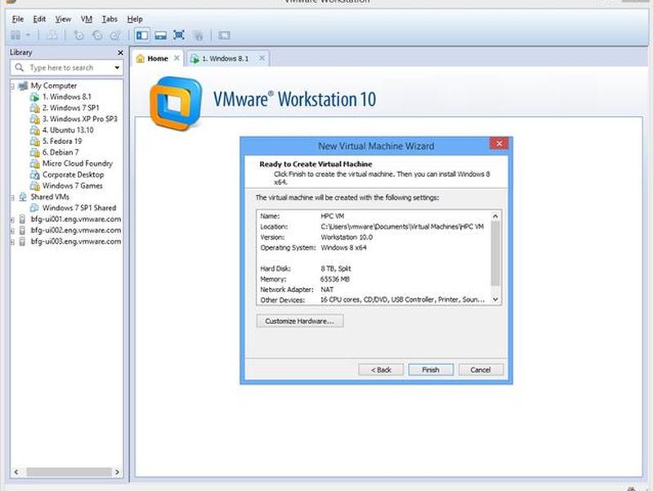
Task: Open the Tabs menu
Action: click(110, 19)
